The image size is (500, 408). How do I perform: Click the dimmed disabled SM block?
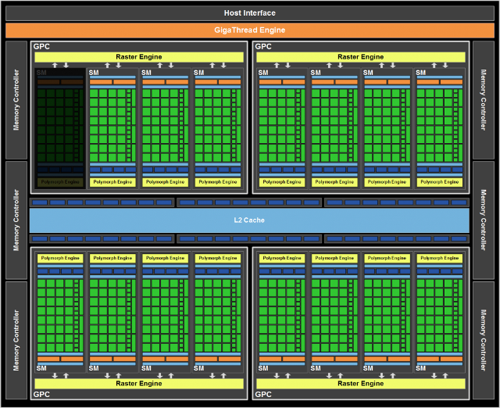60,125
